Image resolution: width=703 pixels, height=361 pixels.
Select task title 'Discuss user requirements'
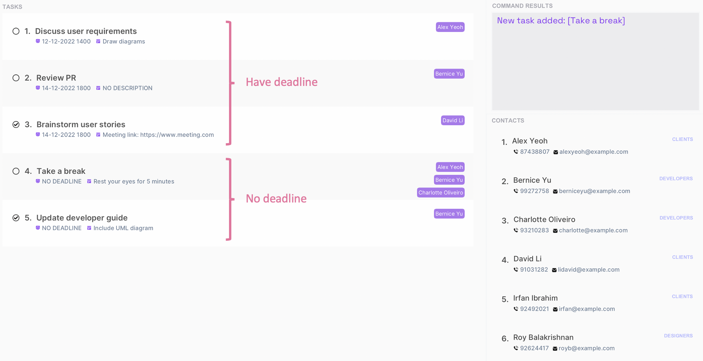[86, 31]
